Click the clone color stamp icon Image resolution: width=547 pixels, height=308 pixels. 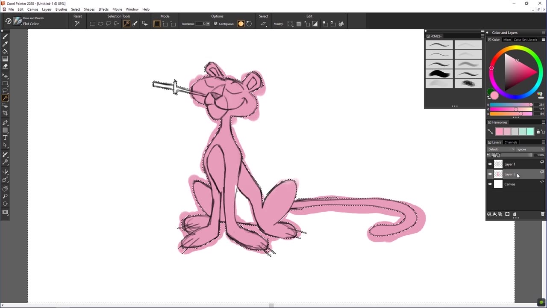(540, 95)
